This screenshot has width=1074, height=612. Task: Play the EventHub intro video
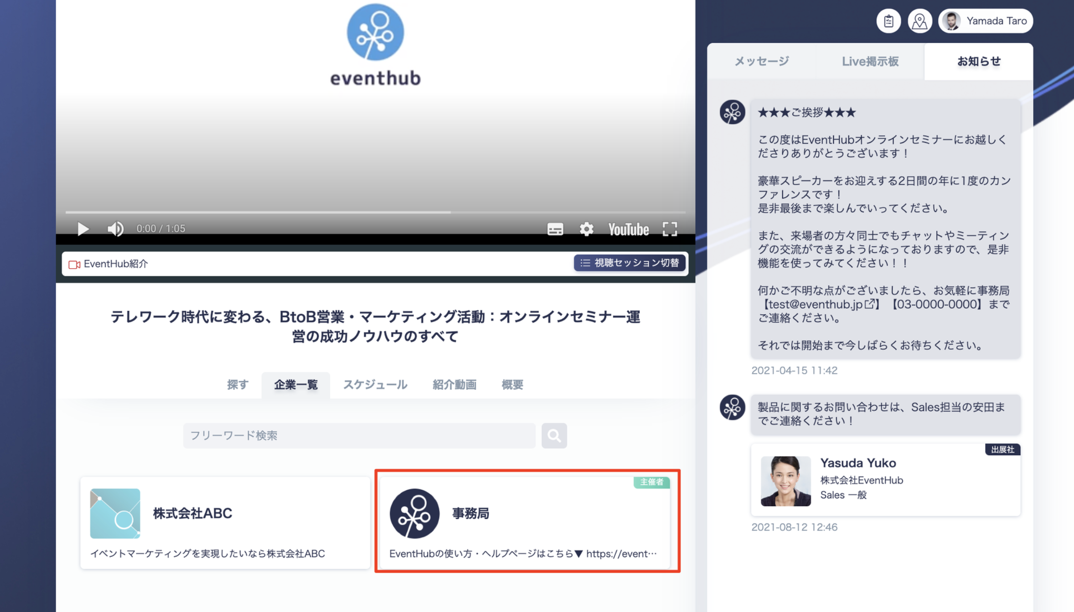point(83,229)
